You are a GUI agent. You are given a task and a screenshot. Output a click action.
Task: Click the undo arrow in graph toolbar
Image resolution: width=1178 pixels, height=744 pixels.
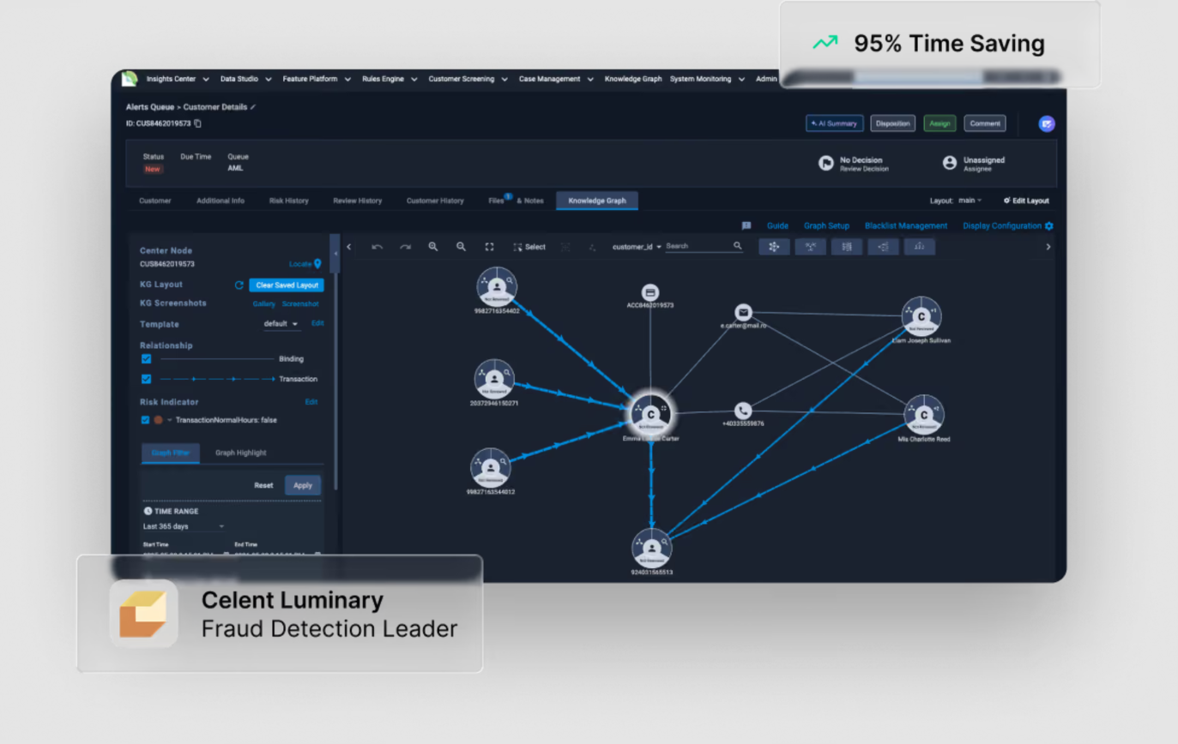[378, 247]
